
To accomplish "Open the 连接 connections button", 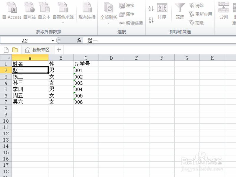I will (x=127, y=6).
